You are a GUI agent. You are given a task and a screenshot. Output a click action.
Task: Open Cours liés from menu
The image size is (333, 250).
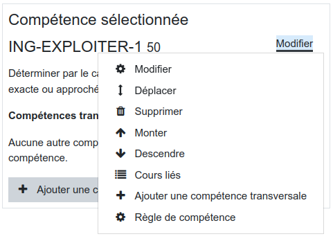pyautogui.click(x=158, y=175)
